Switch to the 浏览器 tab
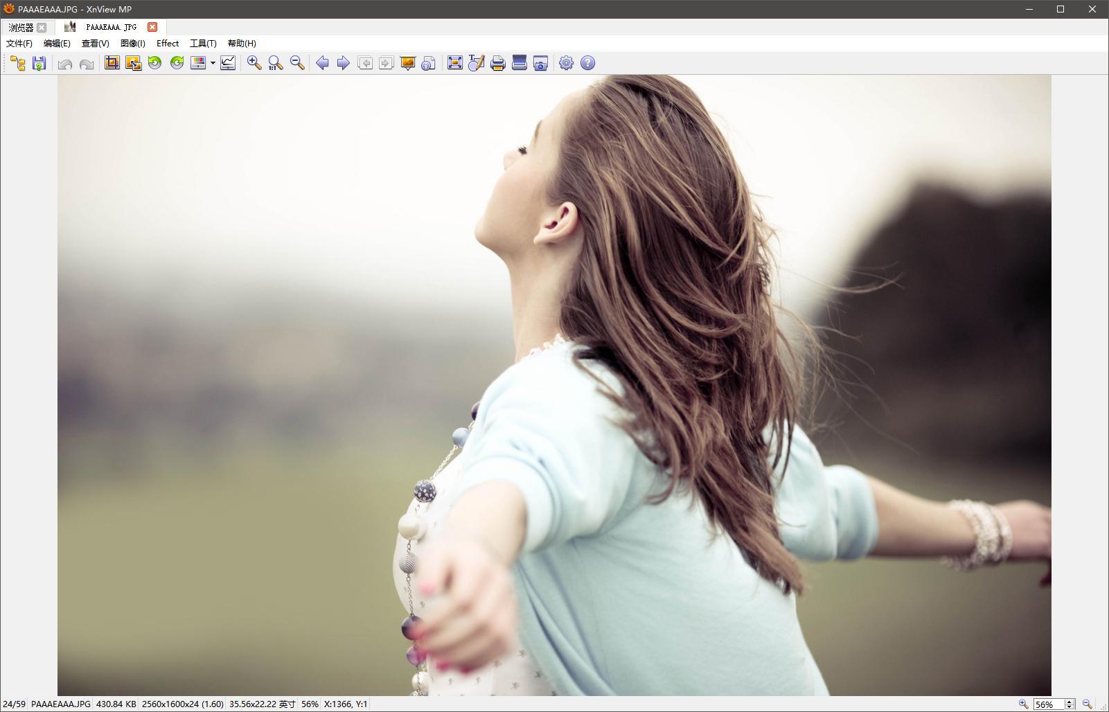This screenshot has width=1109, height=712. tap(21, 27)
